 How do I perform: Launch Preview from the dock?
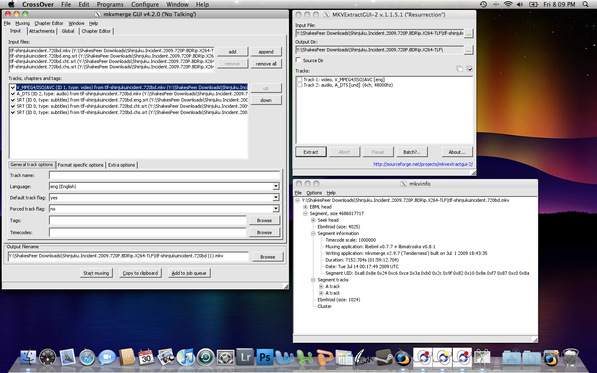pos(166,357)
